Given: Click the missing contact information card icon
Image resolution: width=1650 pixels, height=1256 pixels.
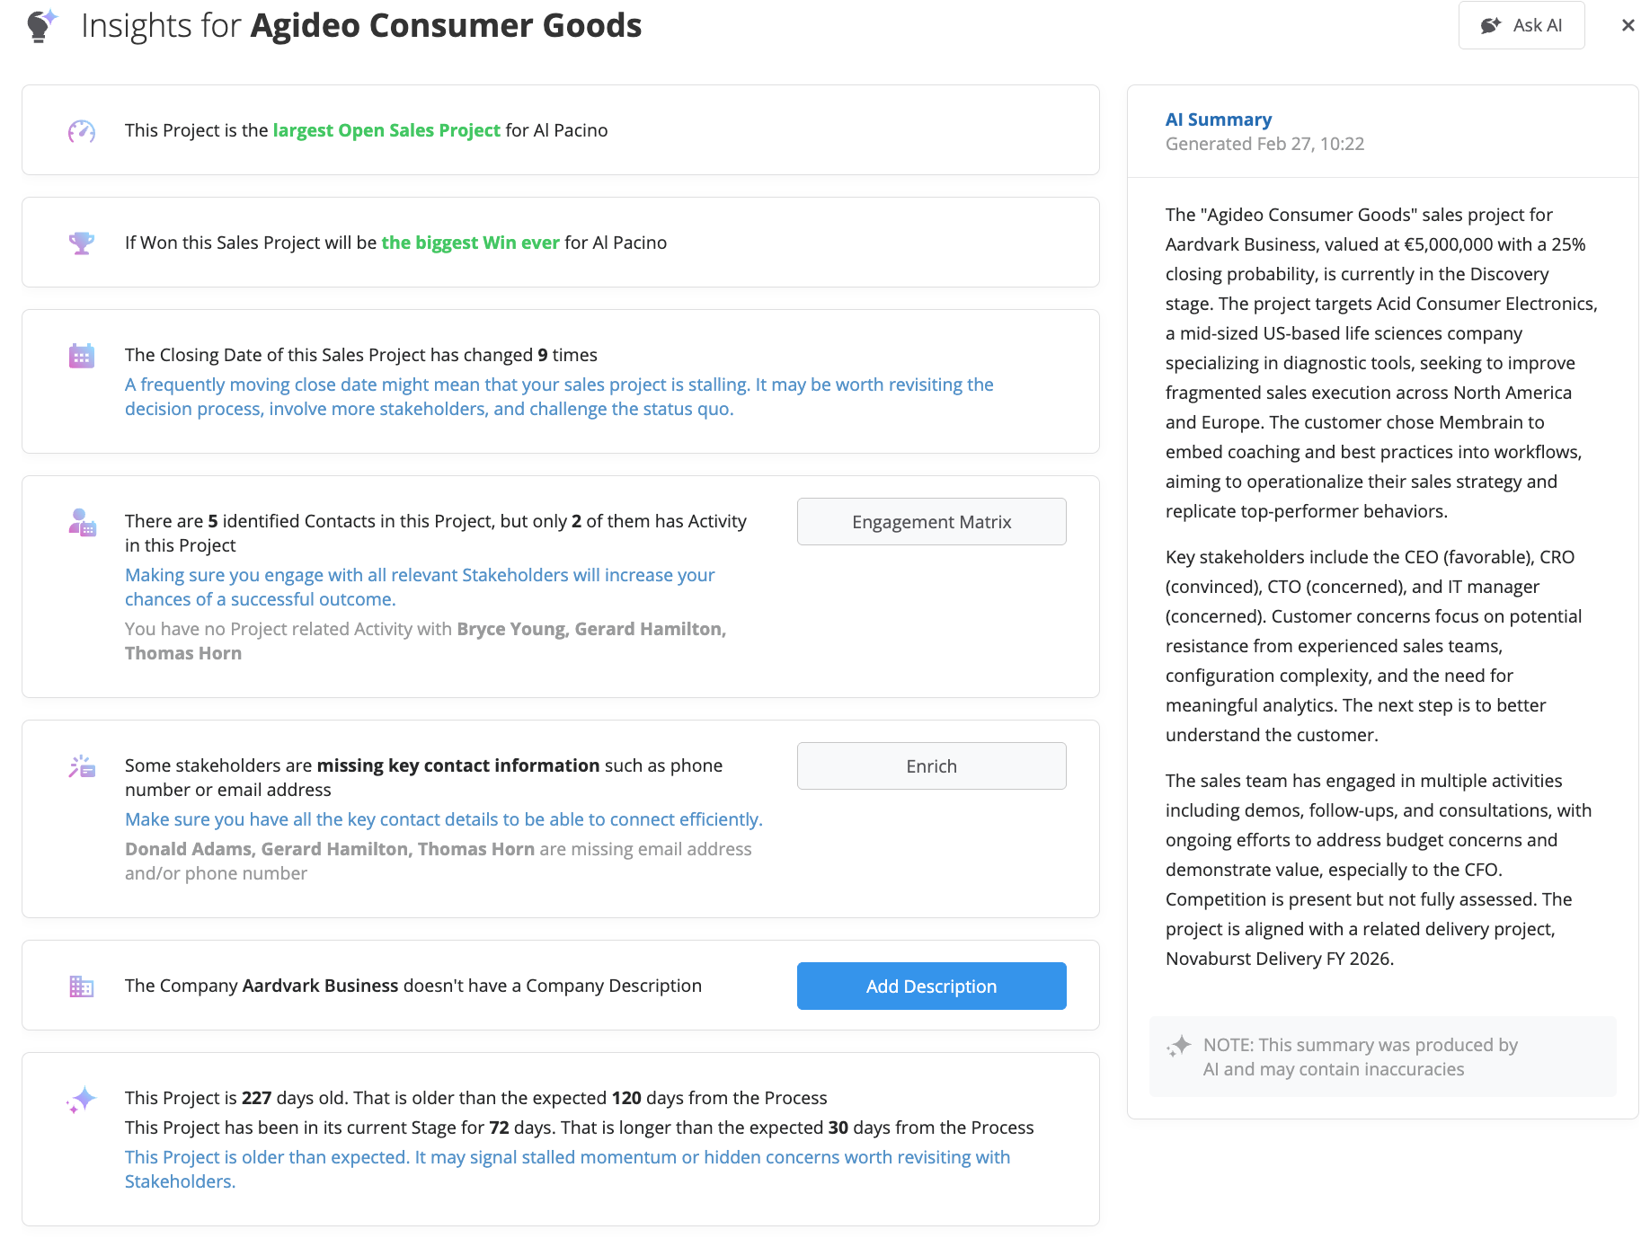Looking at the screenshot, I should 82,766.
